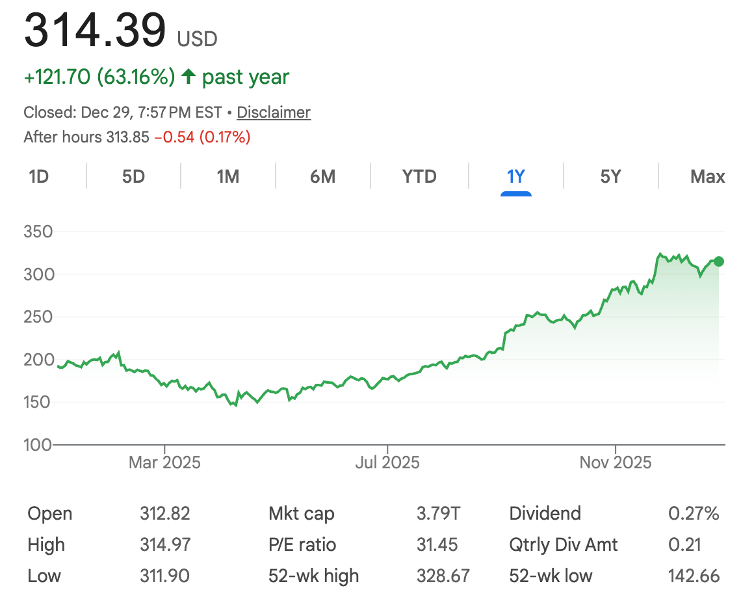Screen dimensions: 741x601
Task: Click the 314.39 current price
Action: click(x=95, y=31)
